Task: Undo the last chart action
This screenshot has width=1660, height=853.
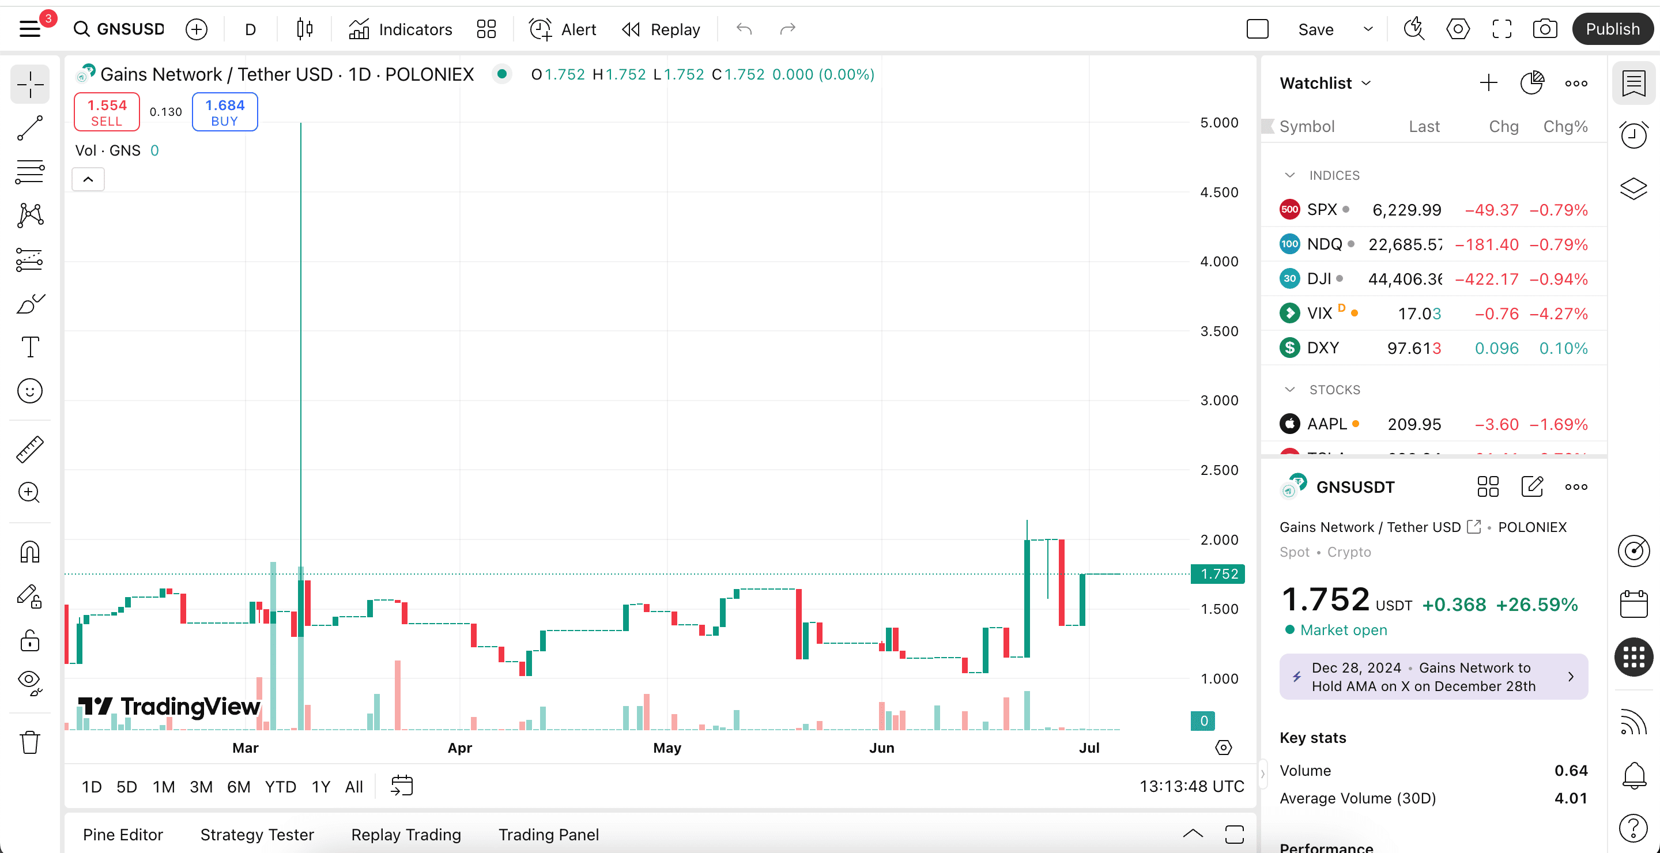Action: coord(744,29)
